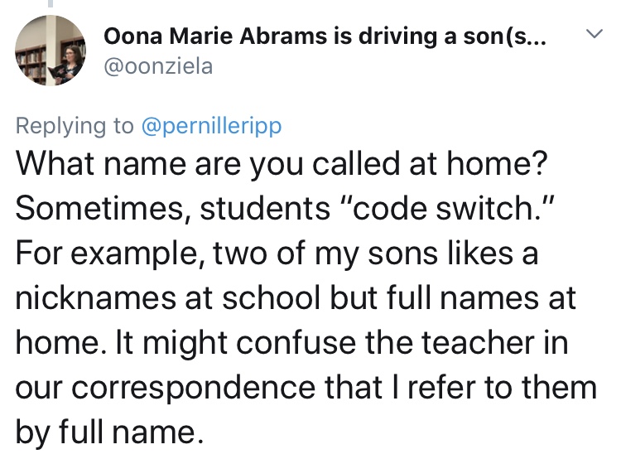This screenshot has height=459, width=621.
Task: Click the @oonziela handle
Action: point(157,66)
